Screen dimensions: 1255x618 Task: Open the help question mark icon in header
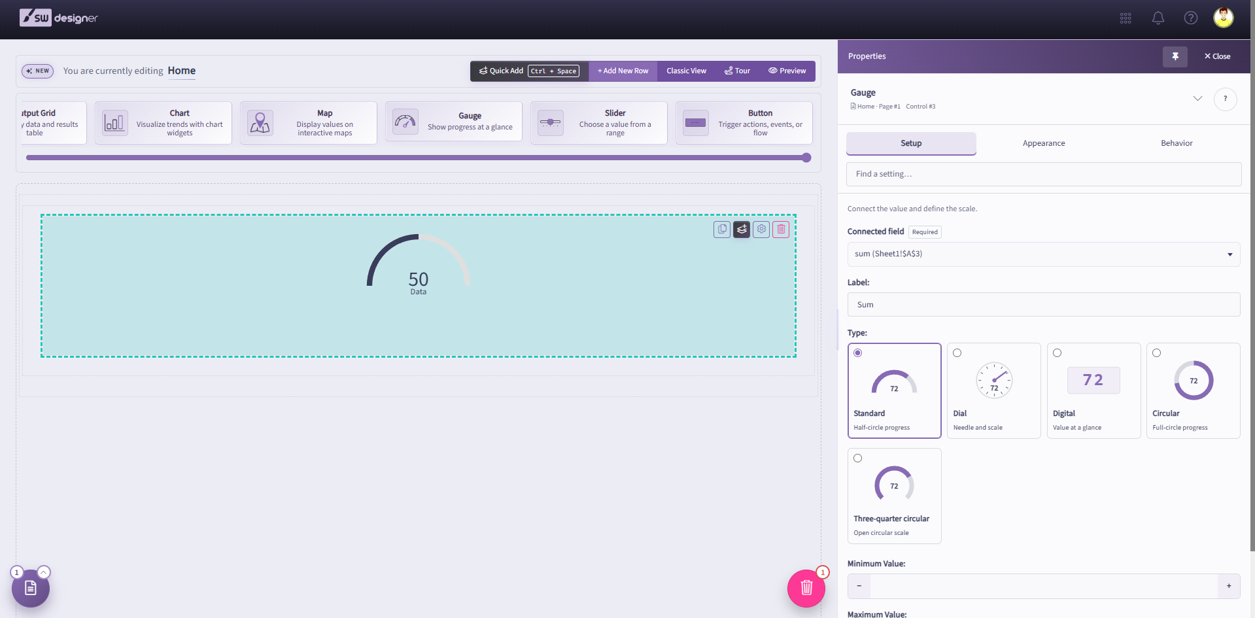point(1191,18)
